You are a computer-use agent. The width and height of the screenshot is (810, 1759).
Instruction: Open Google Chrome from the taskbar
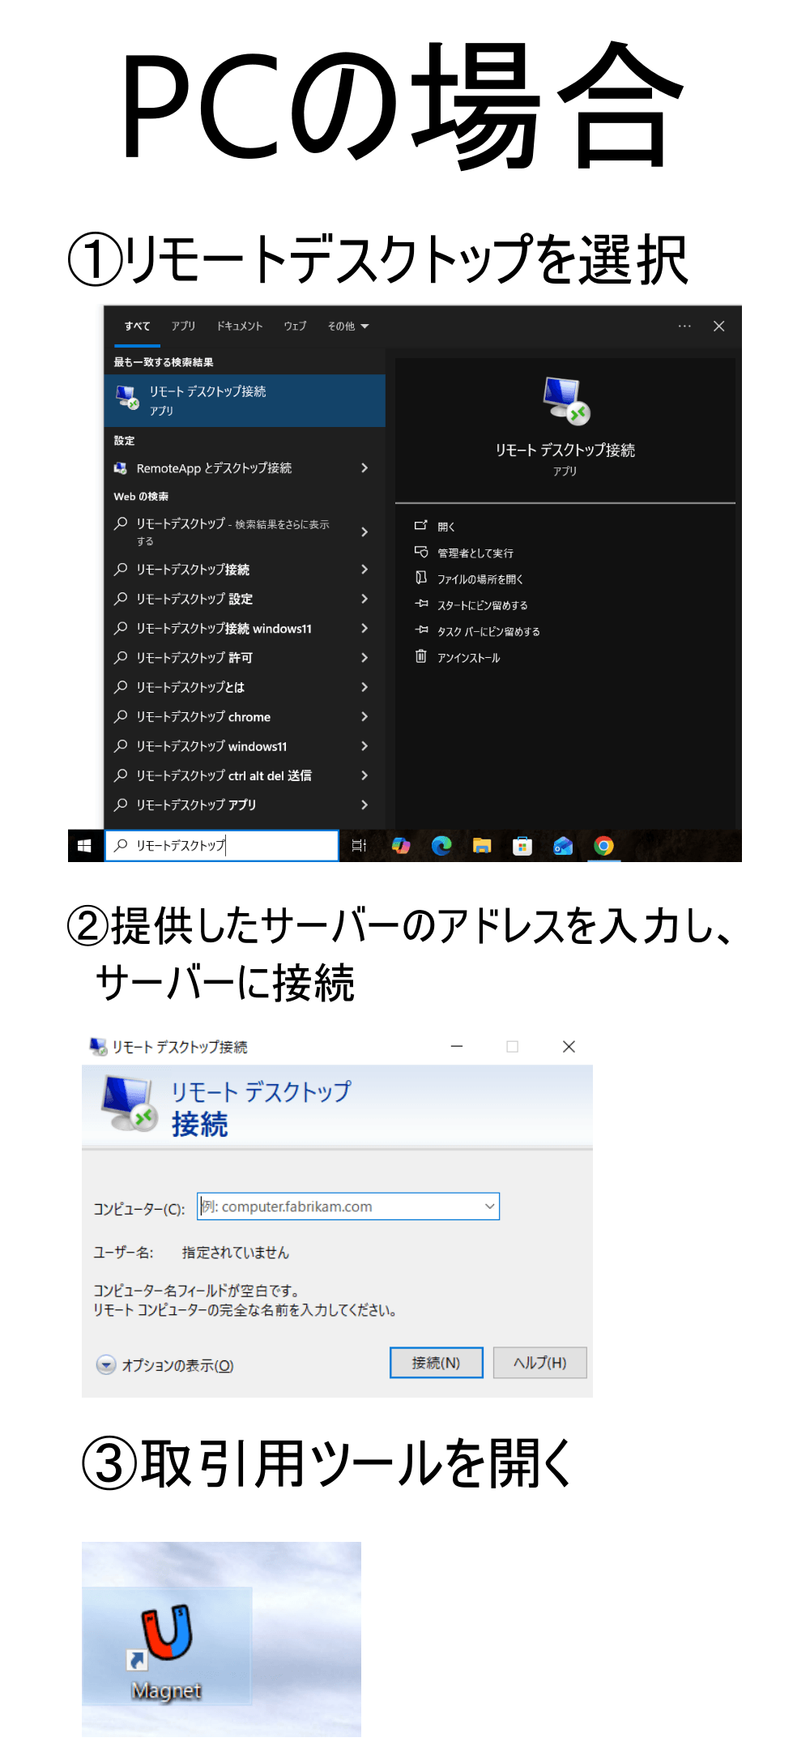click(603, 846)
